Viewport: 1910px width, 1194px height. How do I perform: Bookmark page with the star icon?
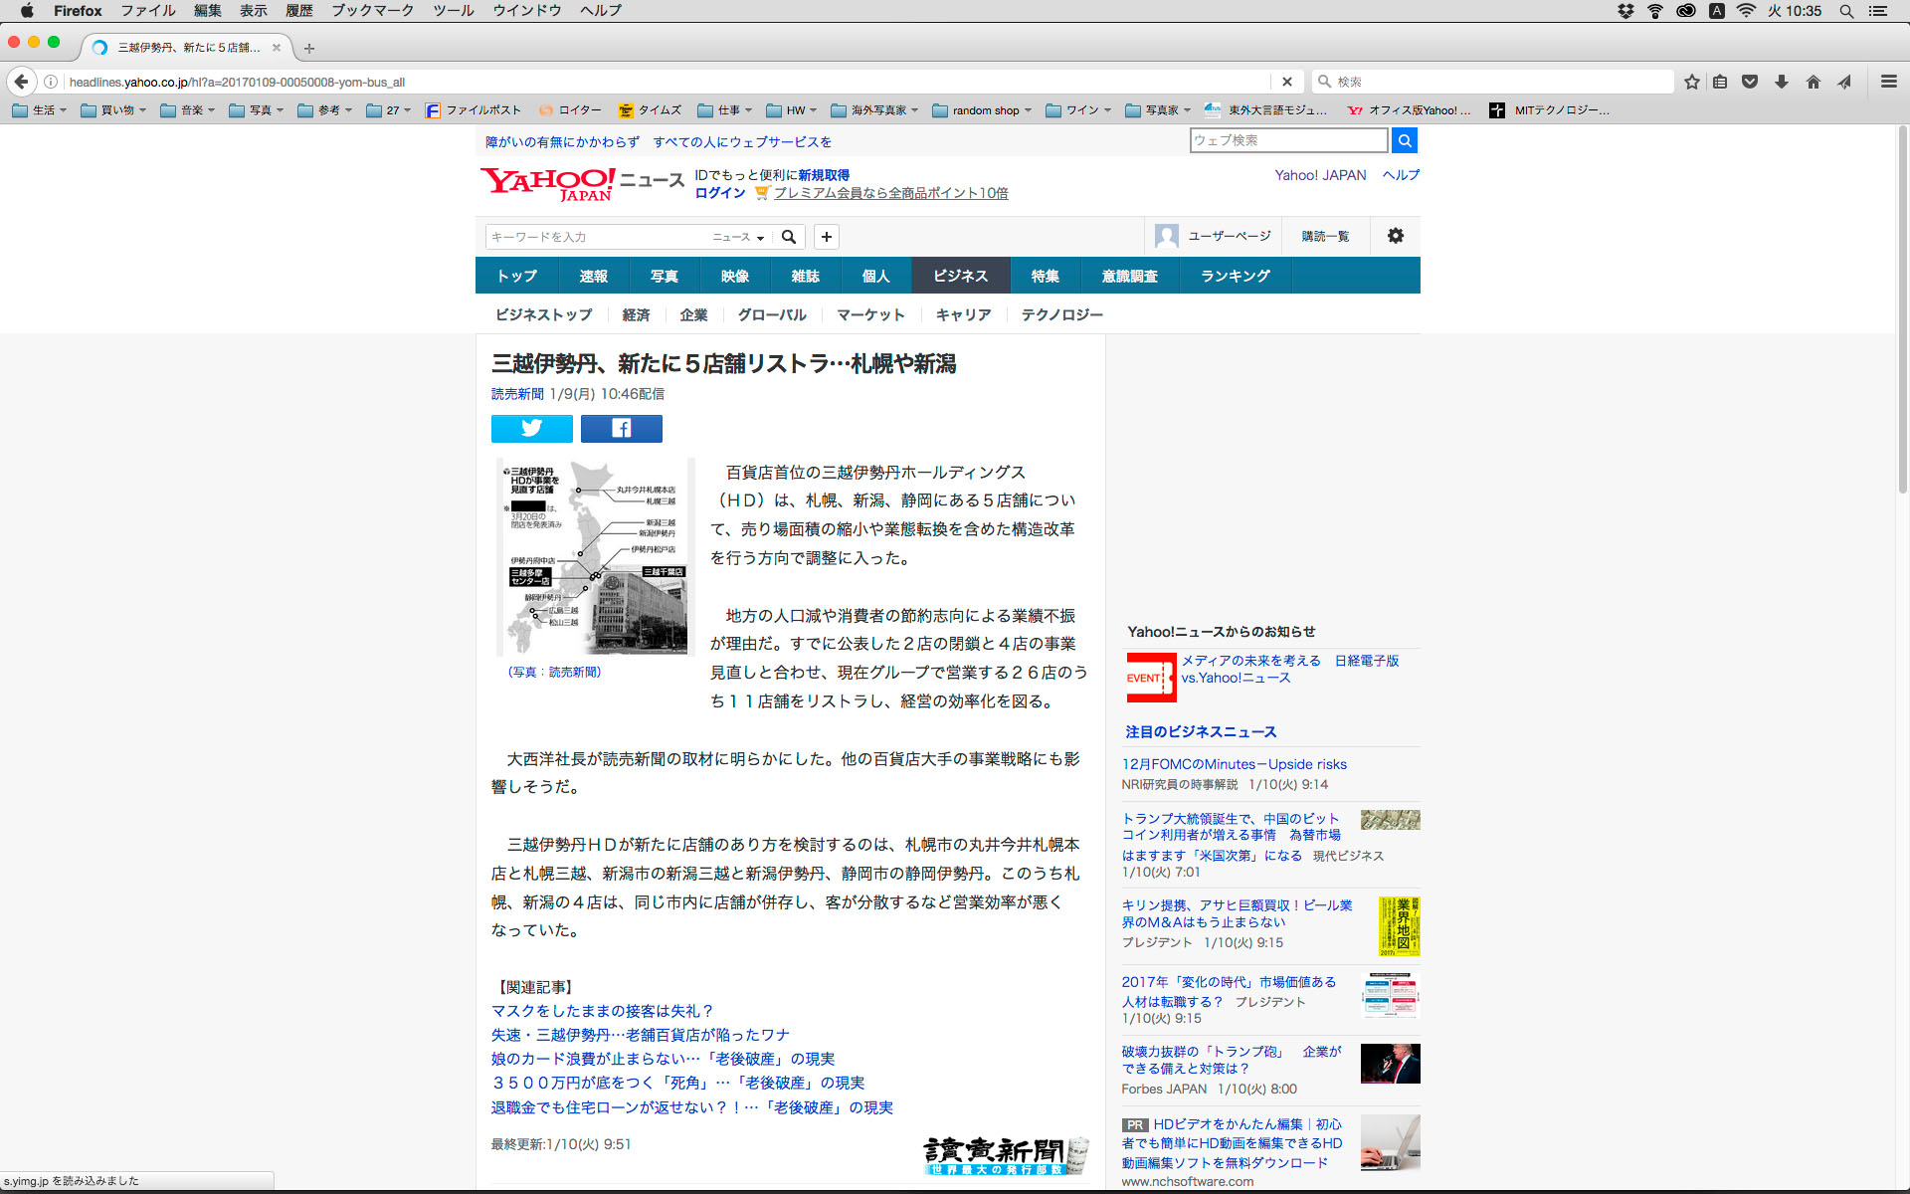(x=1691, y=82)
